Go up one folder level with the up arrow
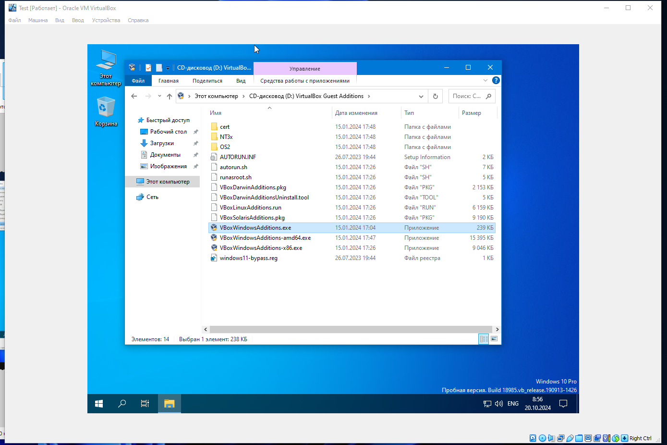This screenshot has height=445, width=667. pyautogui.click(x=170, y=96)
